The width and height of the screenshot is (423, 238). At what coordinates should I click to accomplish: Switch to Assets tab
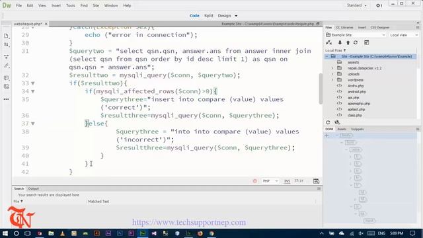pyautogui.click(x=342, y=130)
